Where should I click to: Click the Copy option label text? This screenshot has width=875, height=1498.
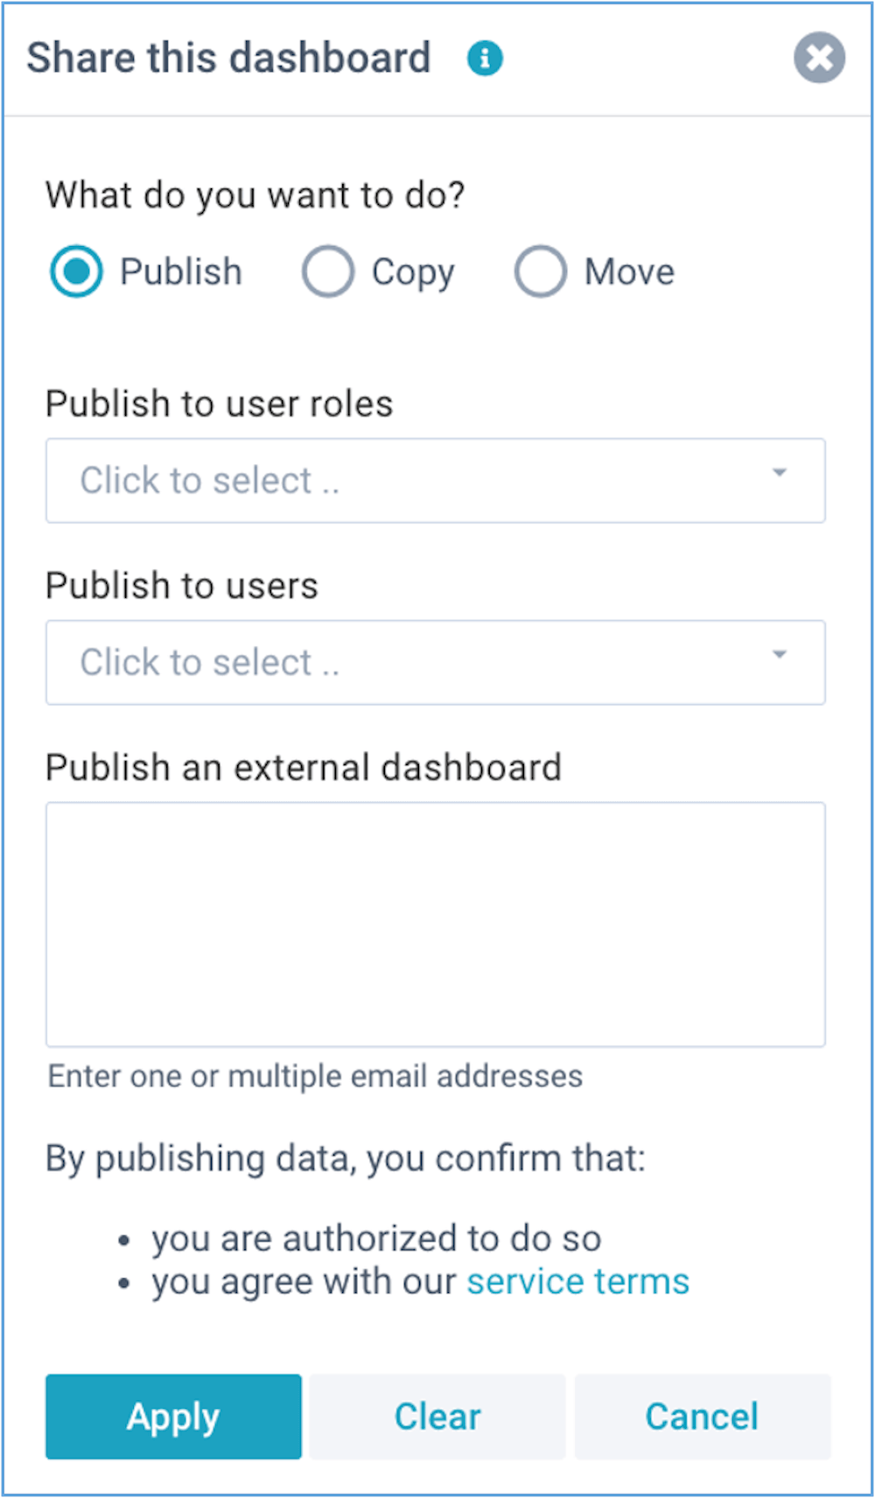[413, 272]
